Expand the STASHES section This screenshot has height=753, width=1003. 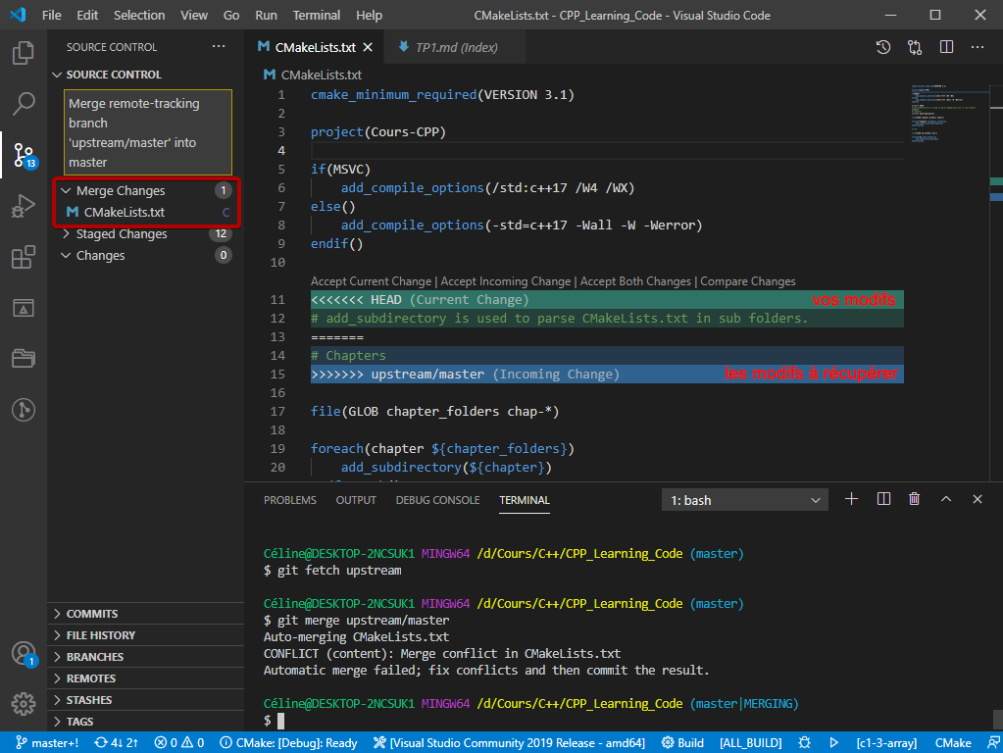(x=146, y=700)
